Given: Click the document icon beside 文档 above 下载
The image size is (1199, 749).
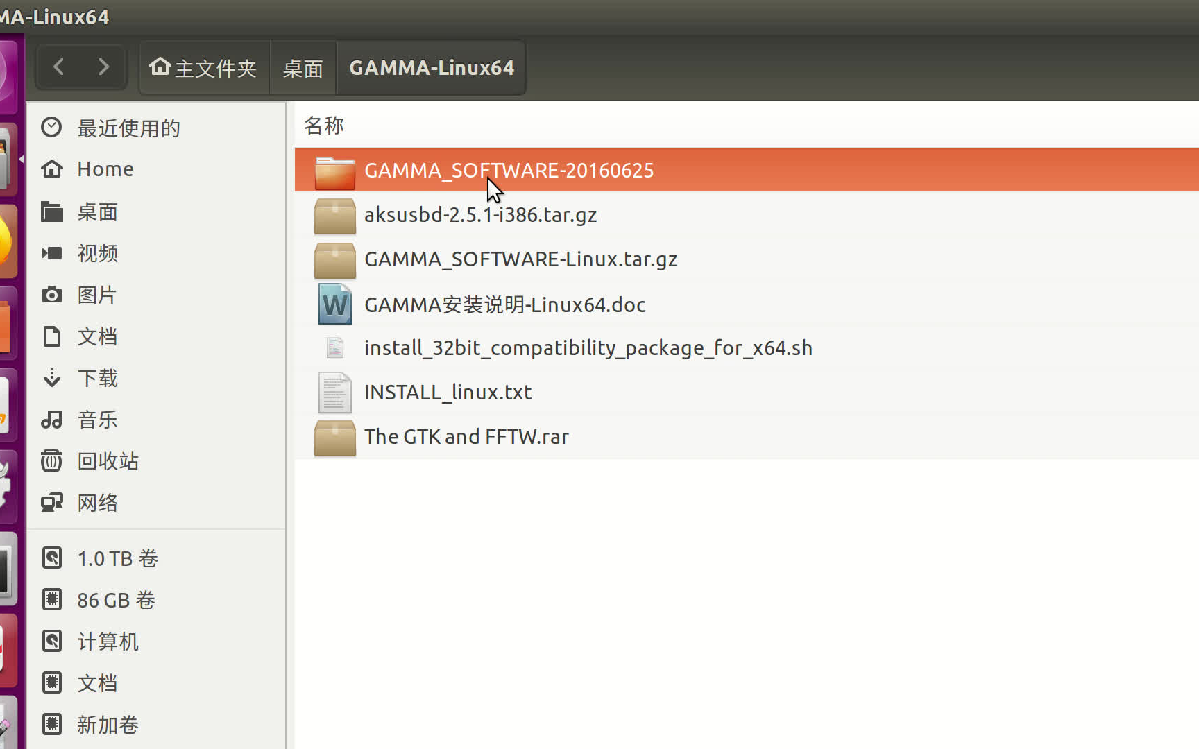Looking at the screenshot, I should (x=52, y=336).
